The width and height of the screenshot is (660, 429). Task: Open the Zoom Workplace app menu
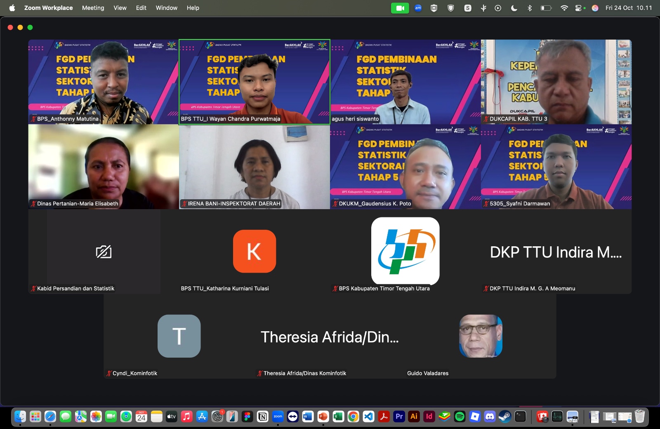(x=48, y=8)
